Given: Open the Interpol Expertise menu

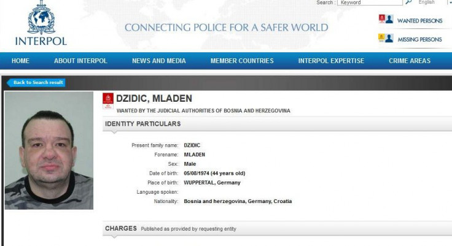Looking at the screenshot, I should pyautogui.click(x=331, y=61).
